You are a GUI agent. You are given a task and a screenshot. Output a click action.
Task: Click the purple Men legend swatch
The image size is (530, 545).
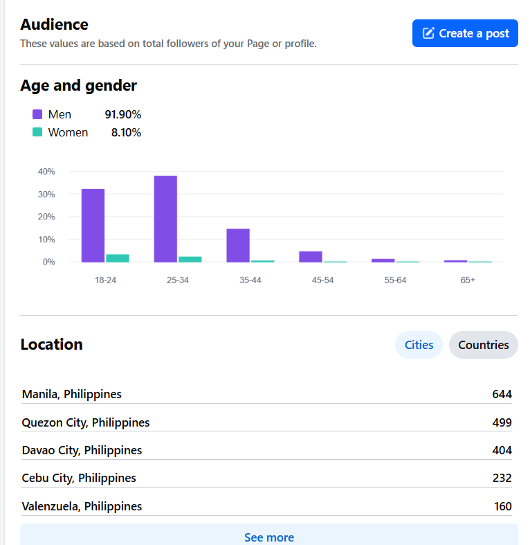pyautogui.click(x=37, y=114)
